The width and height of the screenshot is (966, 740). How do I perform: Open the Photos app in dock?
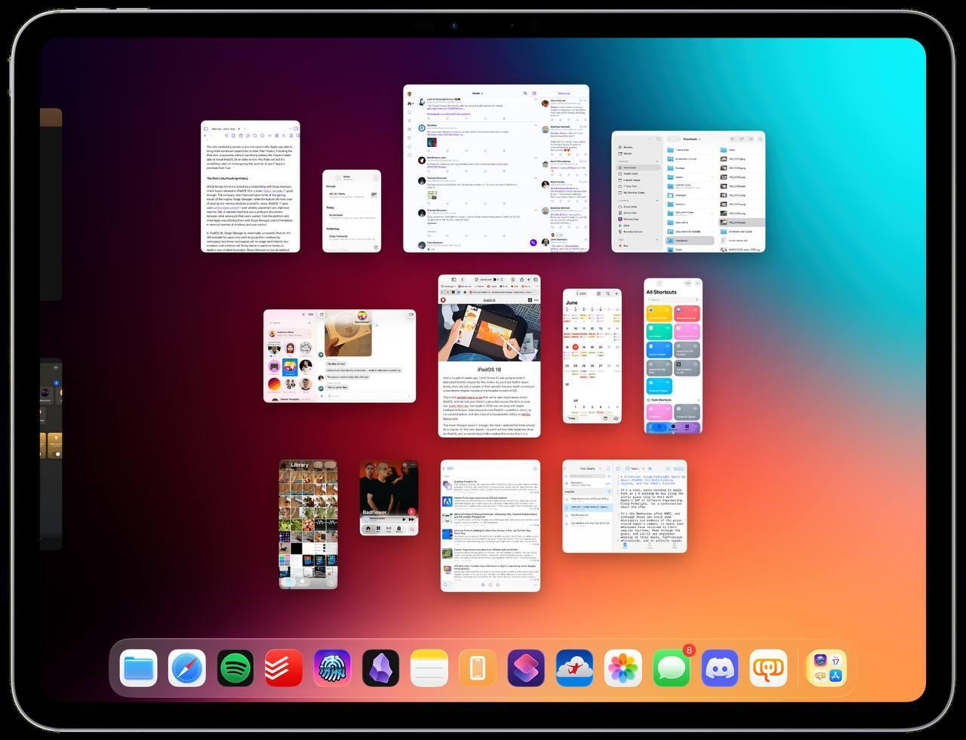(623, 668)
